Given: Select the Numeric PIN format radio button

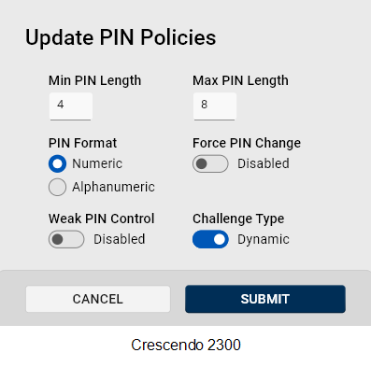Looking at the screenshot, I should click(57, 163).
